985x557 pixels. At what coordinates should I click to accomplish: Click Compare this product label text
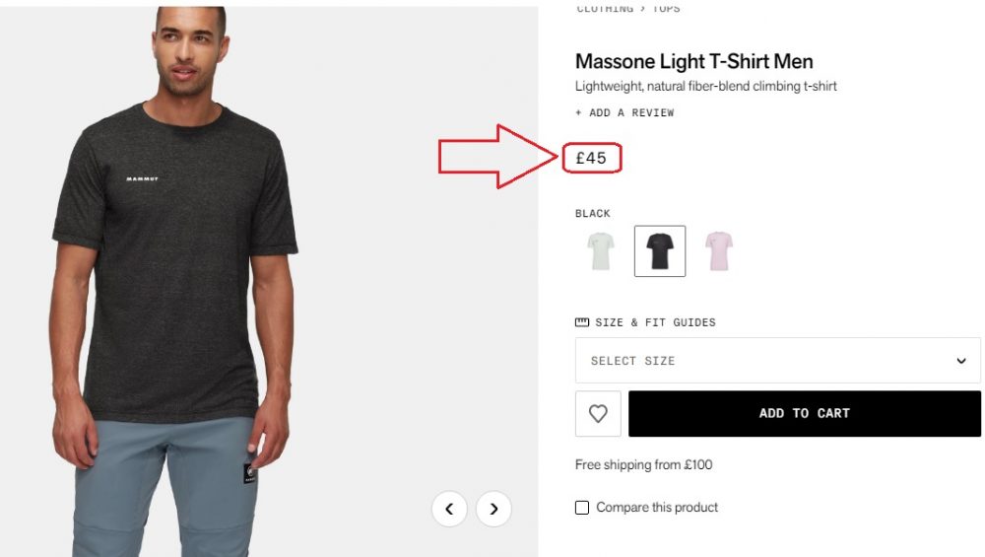coord(657,508)
